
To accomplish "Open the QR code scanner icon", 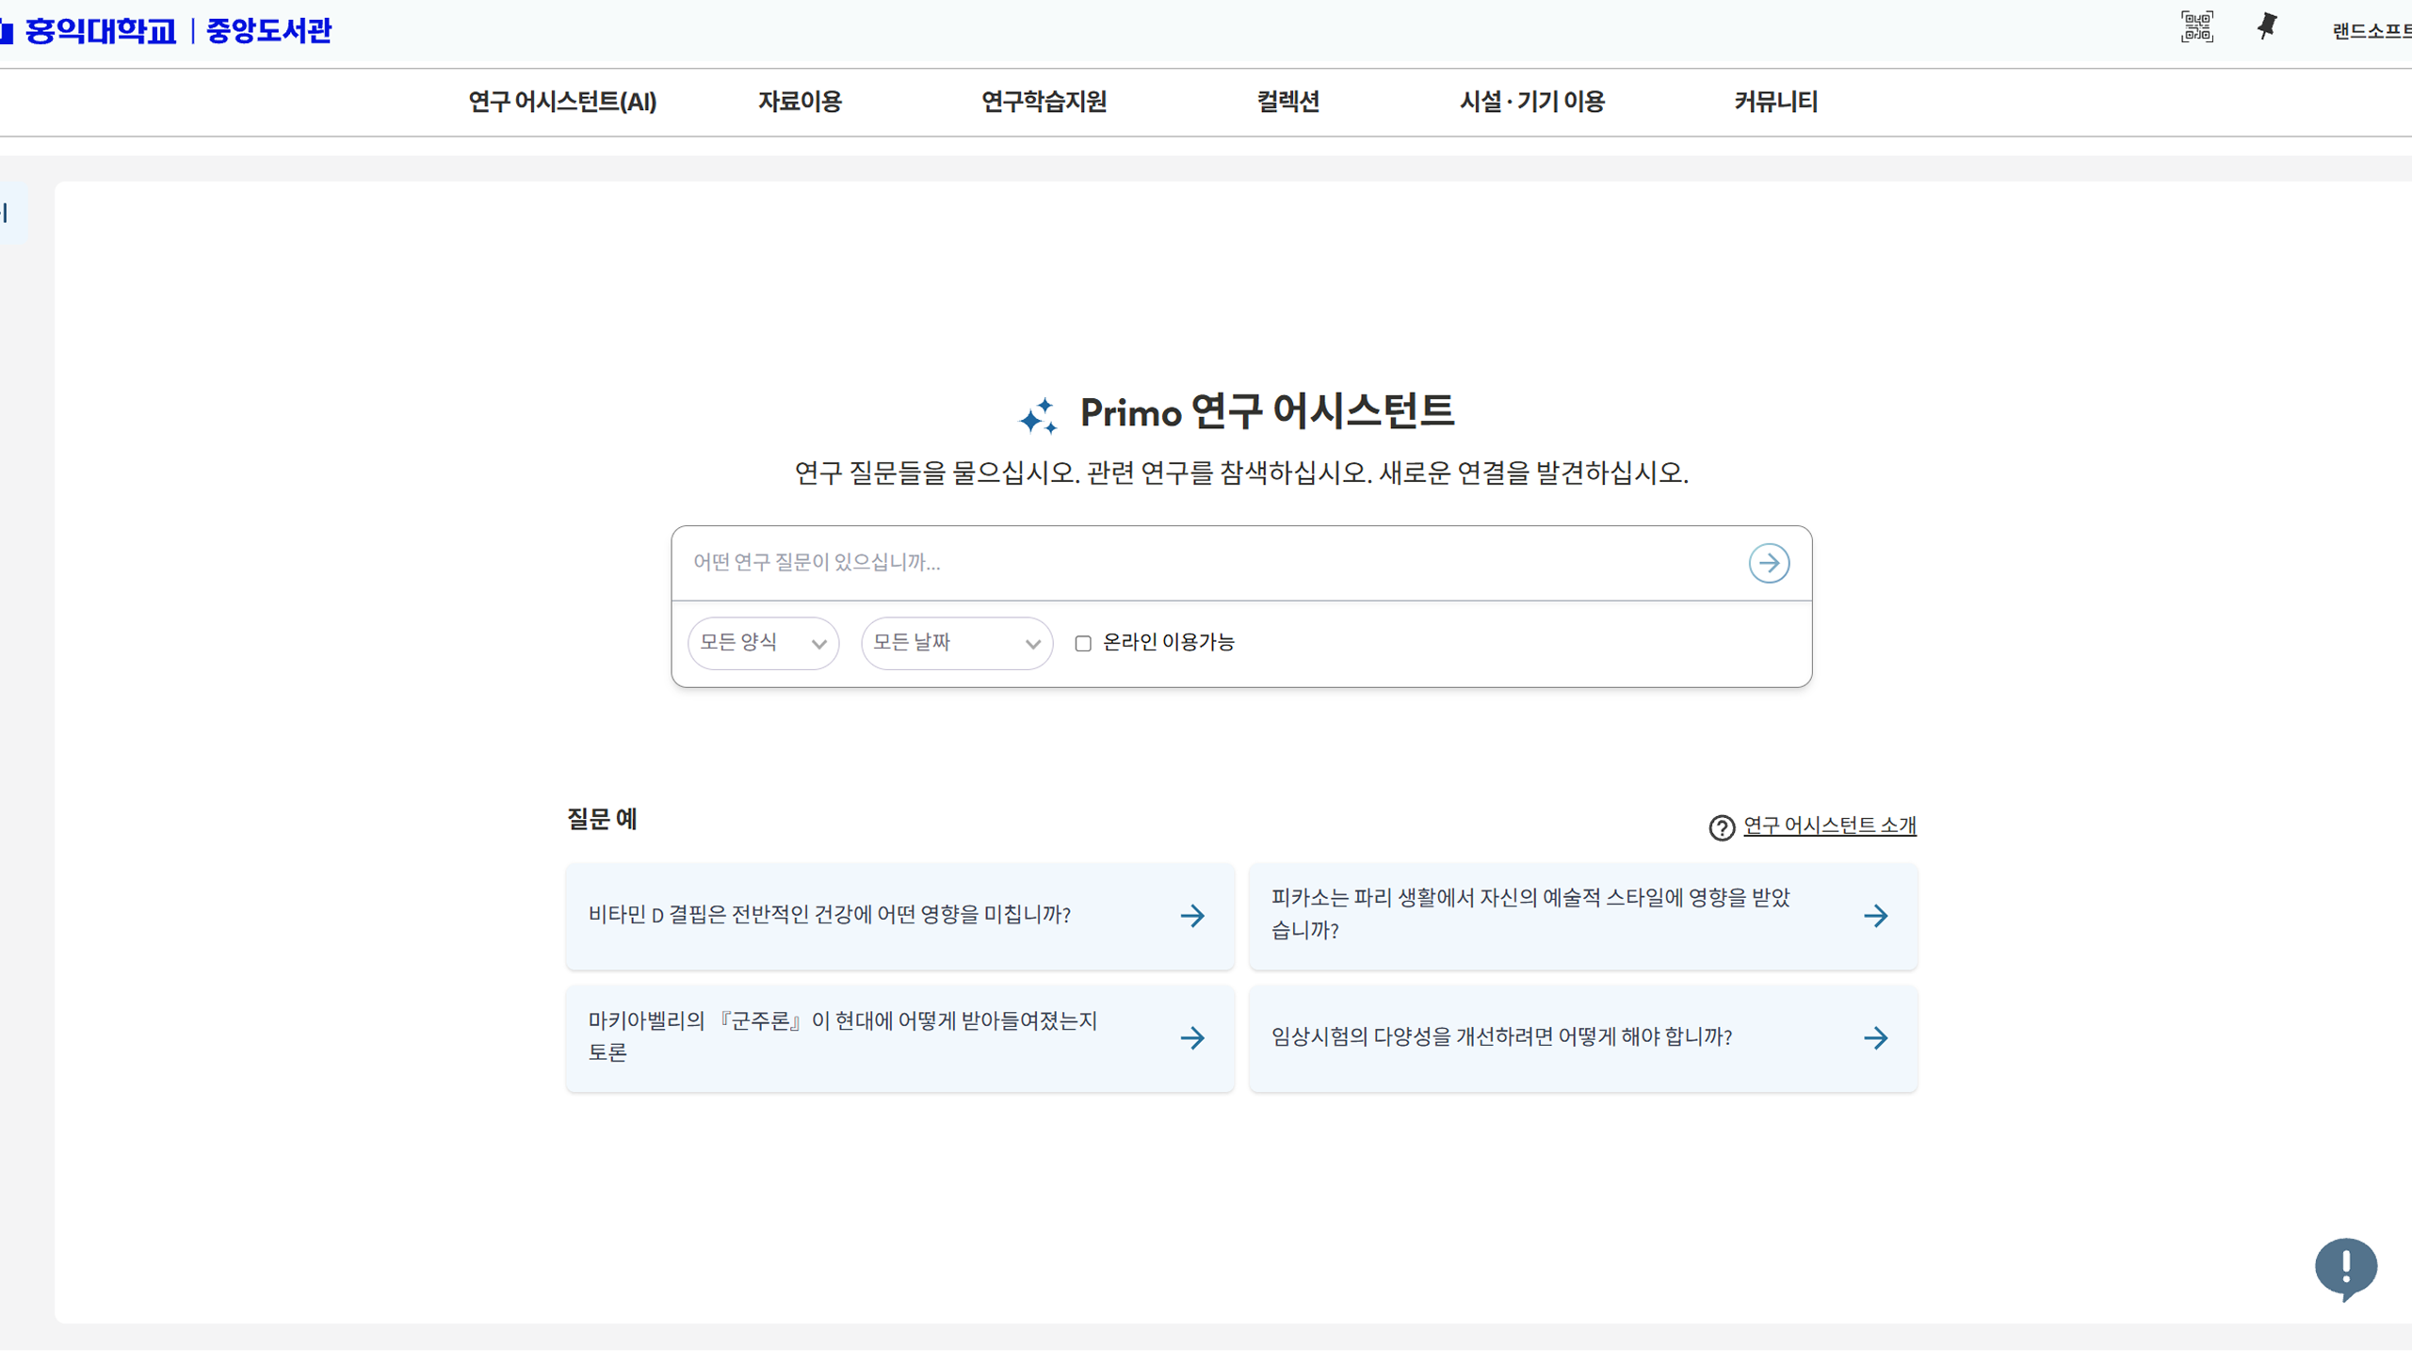I will tap(2196, 26).
